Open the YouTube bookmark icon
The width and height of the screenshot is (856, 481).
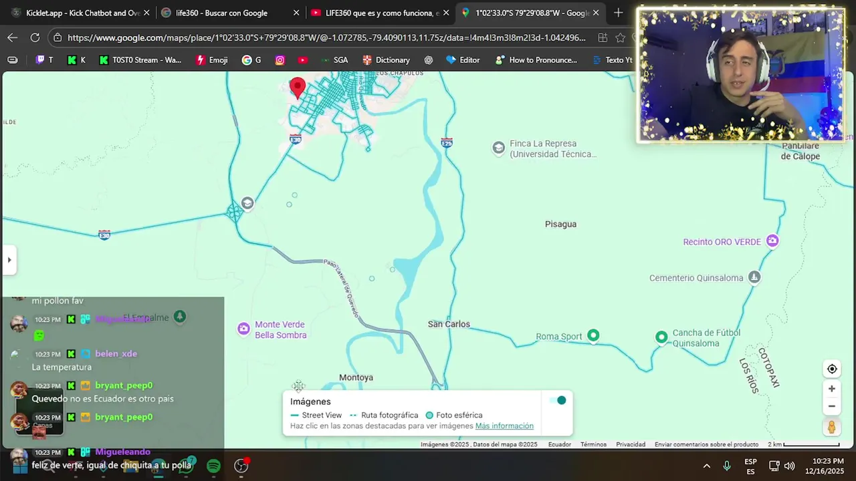coord(303,59)
